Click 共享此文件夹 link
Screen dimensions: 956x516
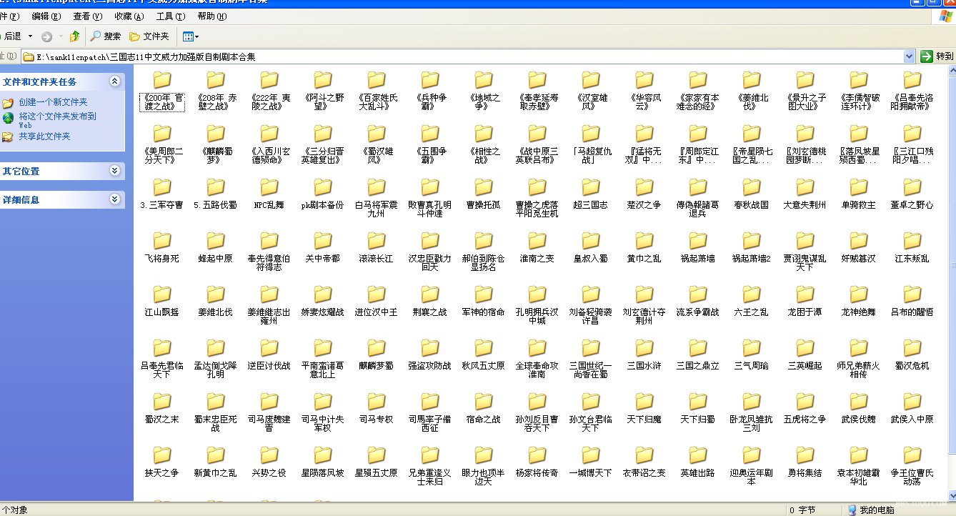[x=44, y=137]
